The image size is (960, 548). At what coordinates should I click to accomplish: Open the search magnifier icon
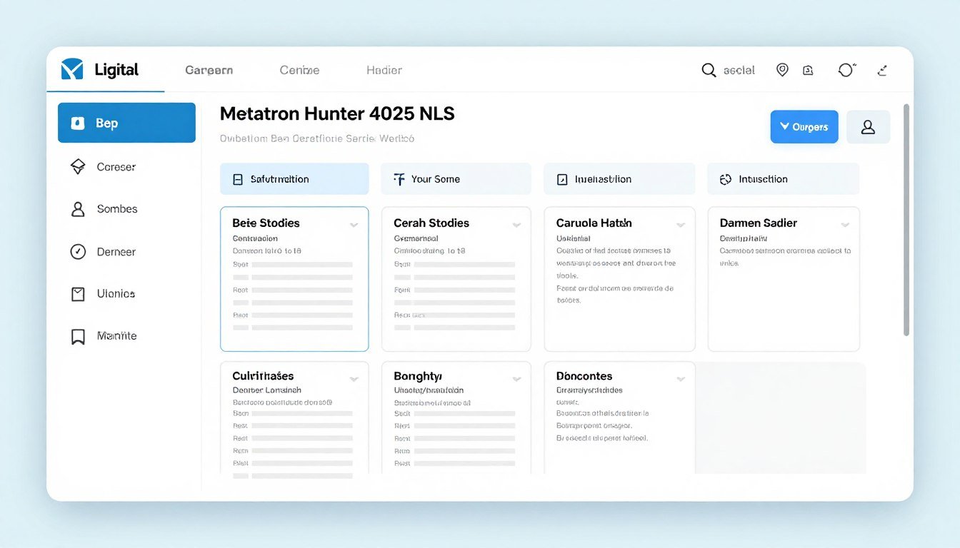point(709,70)
